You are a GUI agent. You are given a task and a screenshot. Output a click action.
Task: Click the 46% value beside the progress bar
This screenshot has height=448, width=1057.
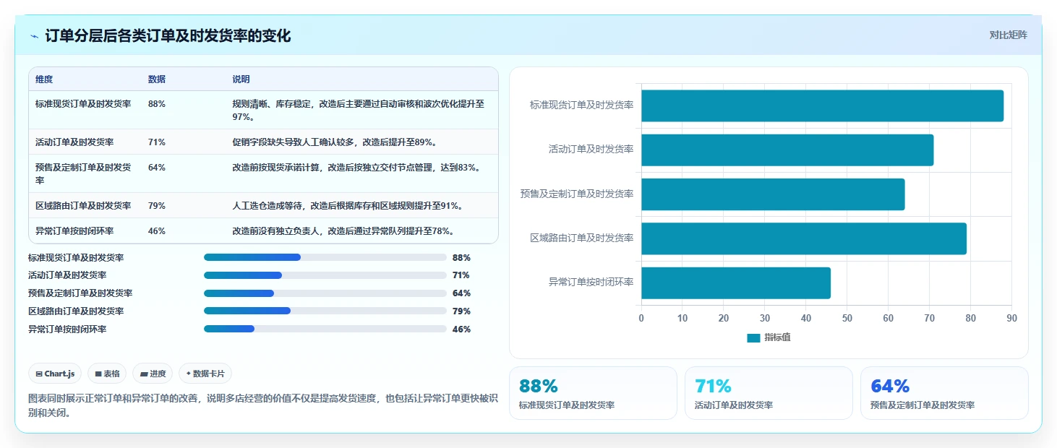[461, 329]
